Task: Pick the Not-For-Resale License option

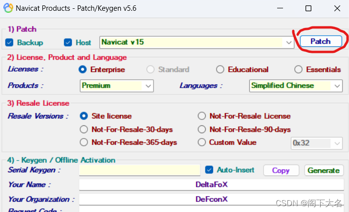Action: coord(202,116)
